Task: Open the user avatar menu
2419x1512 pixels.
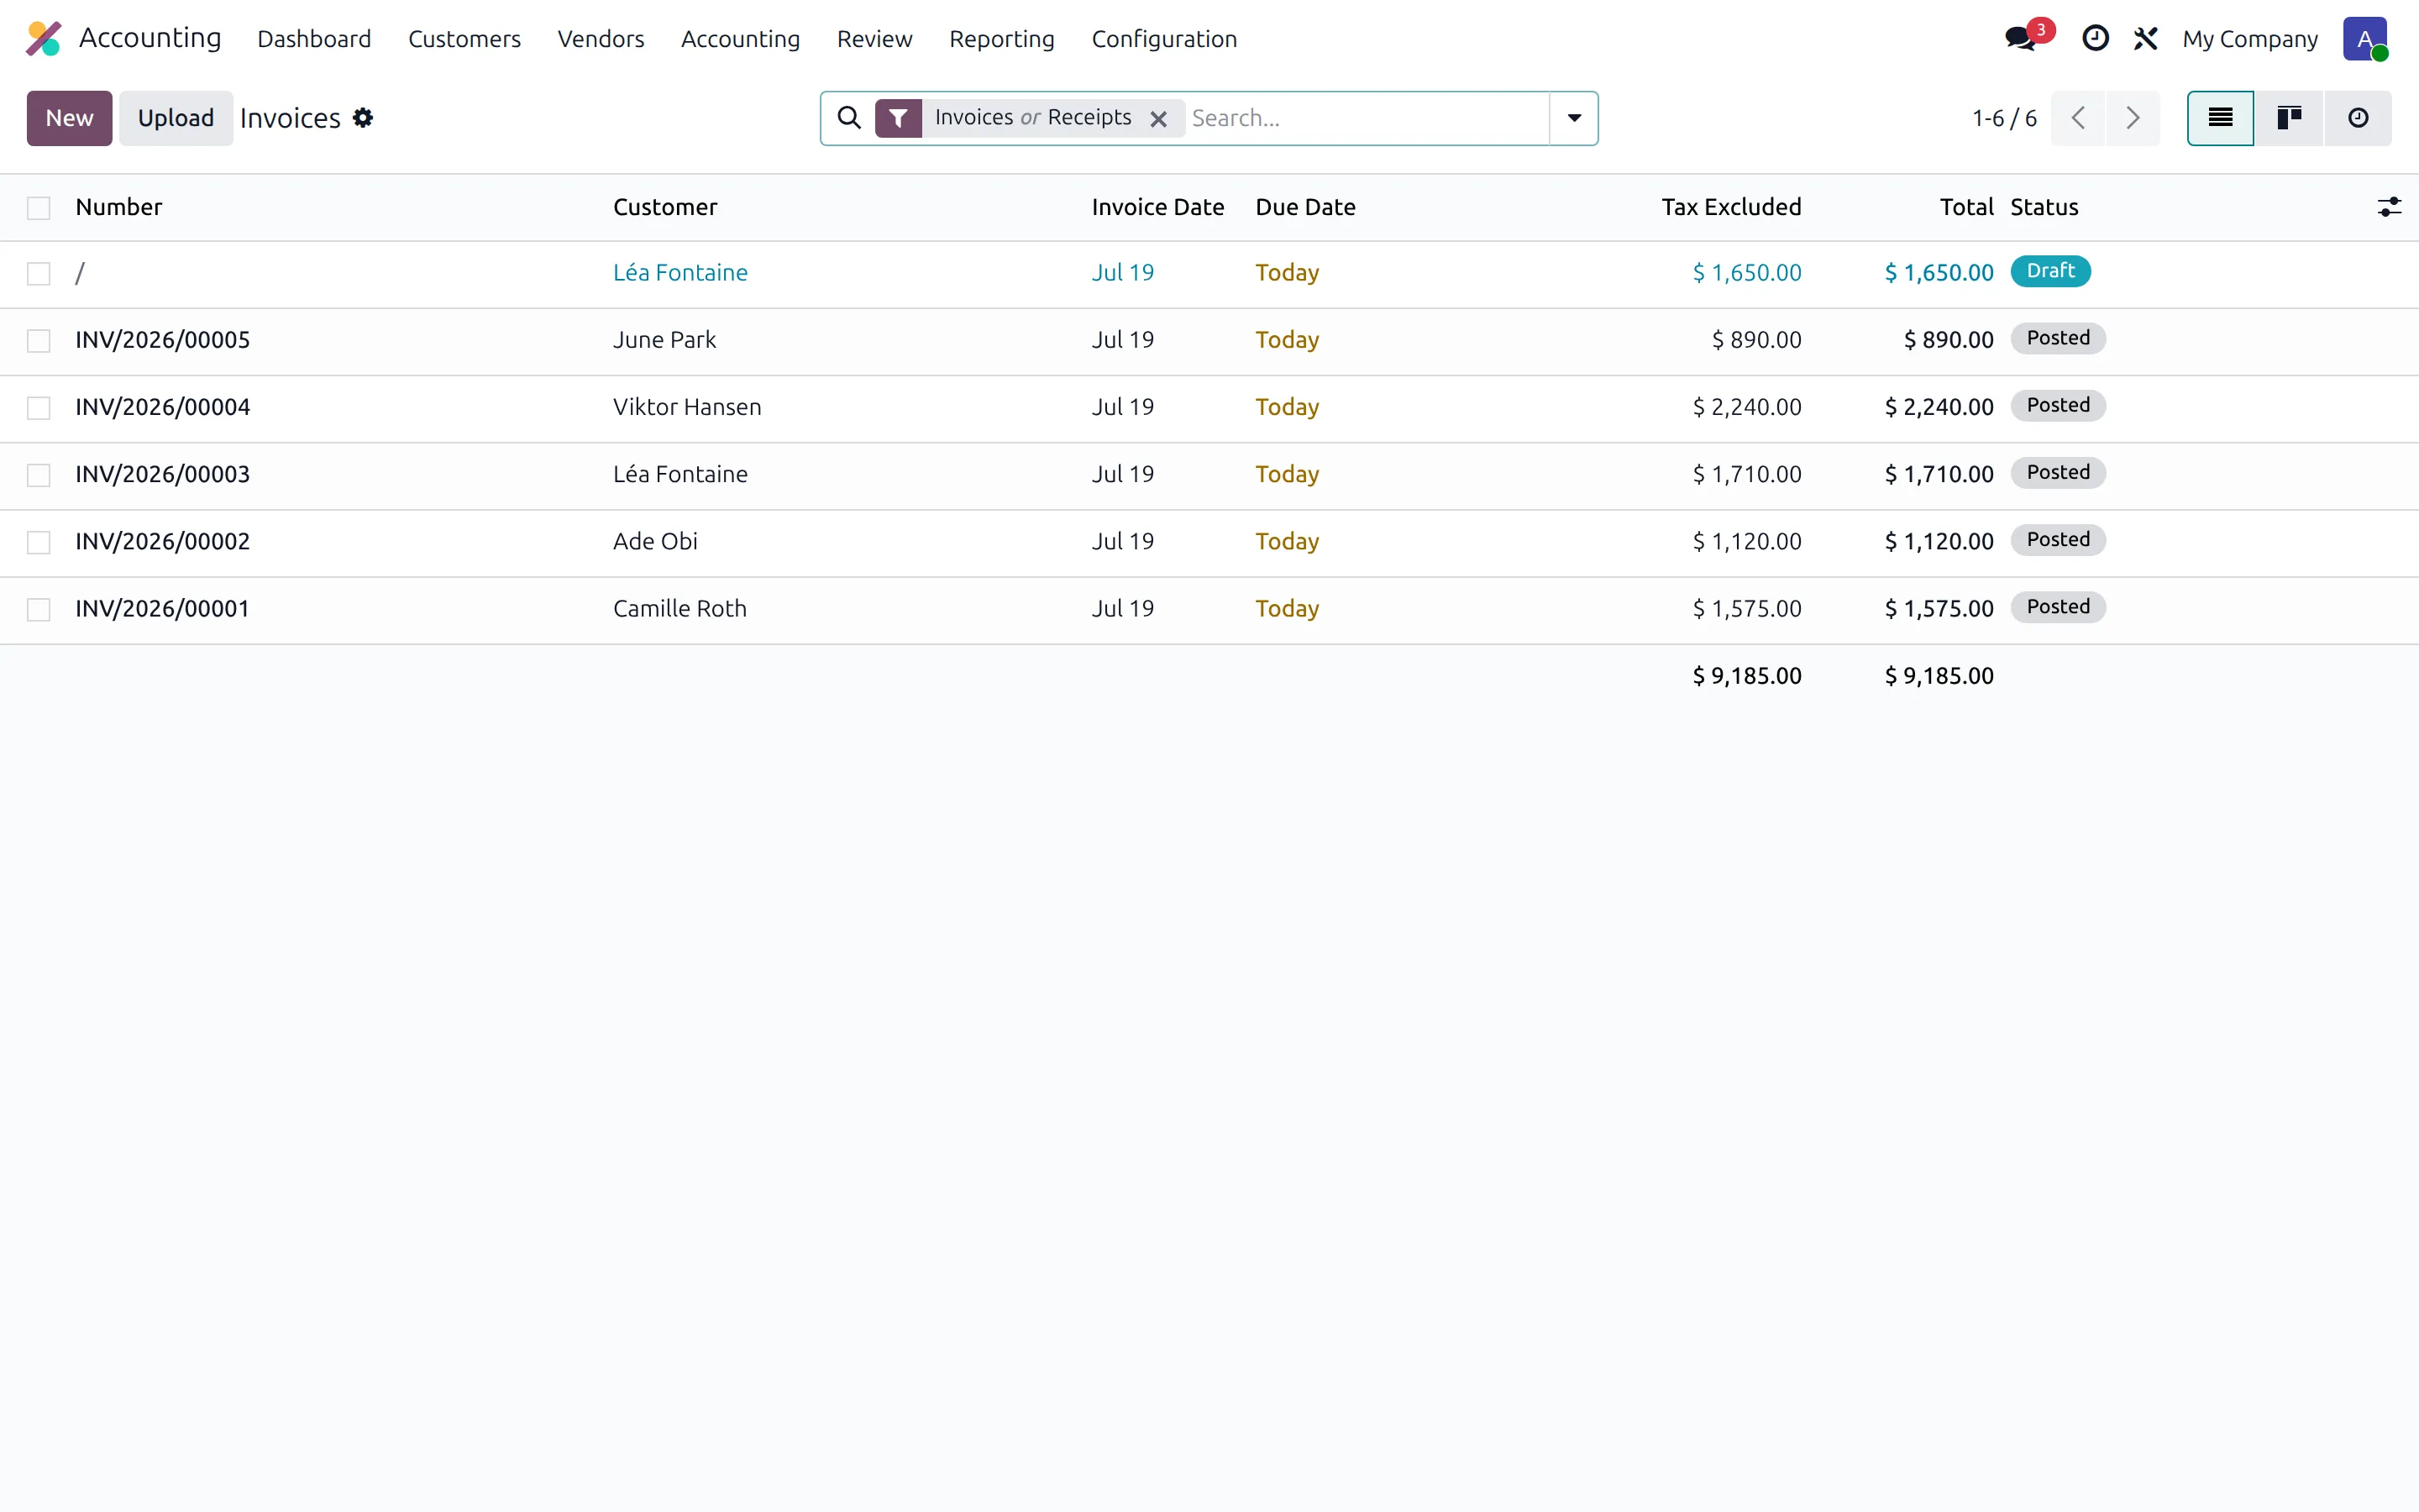Action: pos(2365,38)
